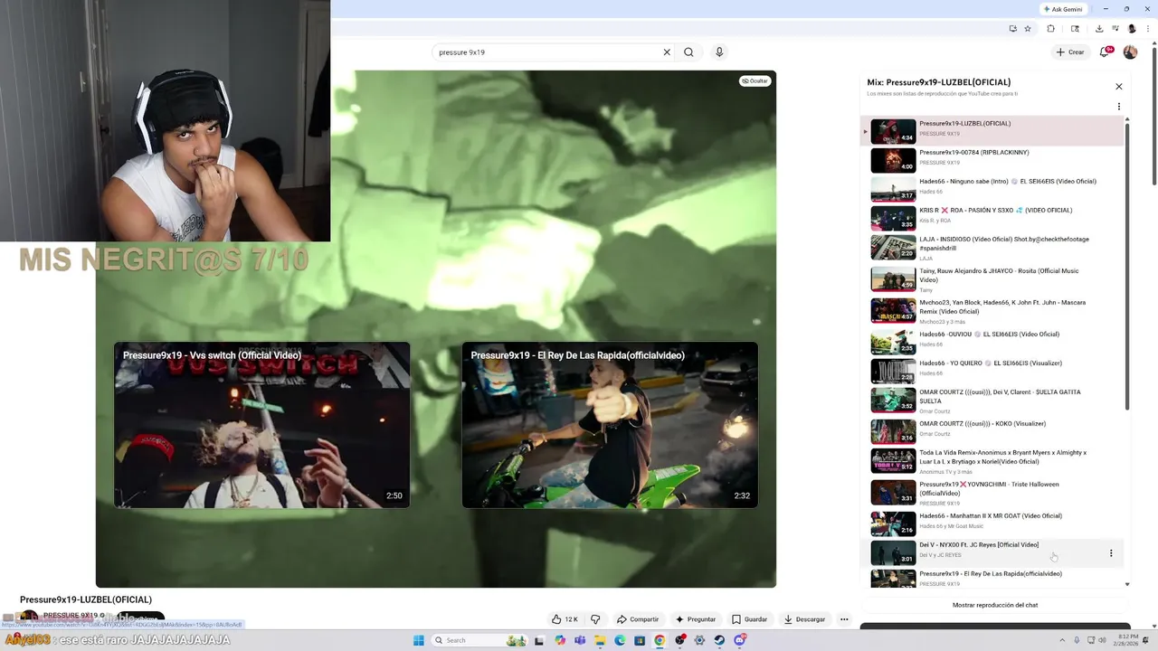The height and width of the screenshot is (651, 1158).
Task: Open OMAR COURTZ - SUELTA GATITA SUELTA
Action: (x=992, y=401)
